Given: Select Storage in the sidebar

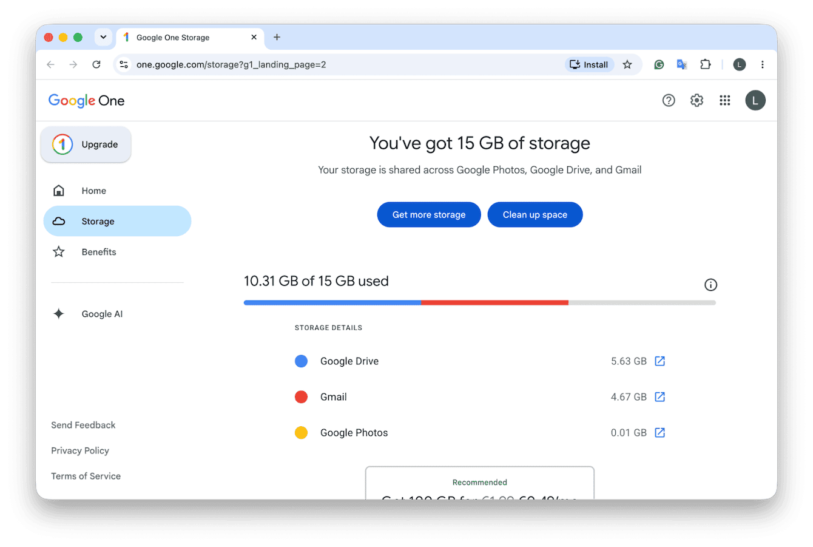Looking at the screenshot, I should click(117, 221).
